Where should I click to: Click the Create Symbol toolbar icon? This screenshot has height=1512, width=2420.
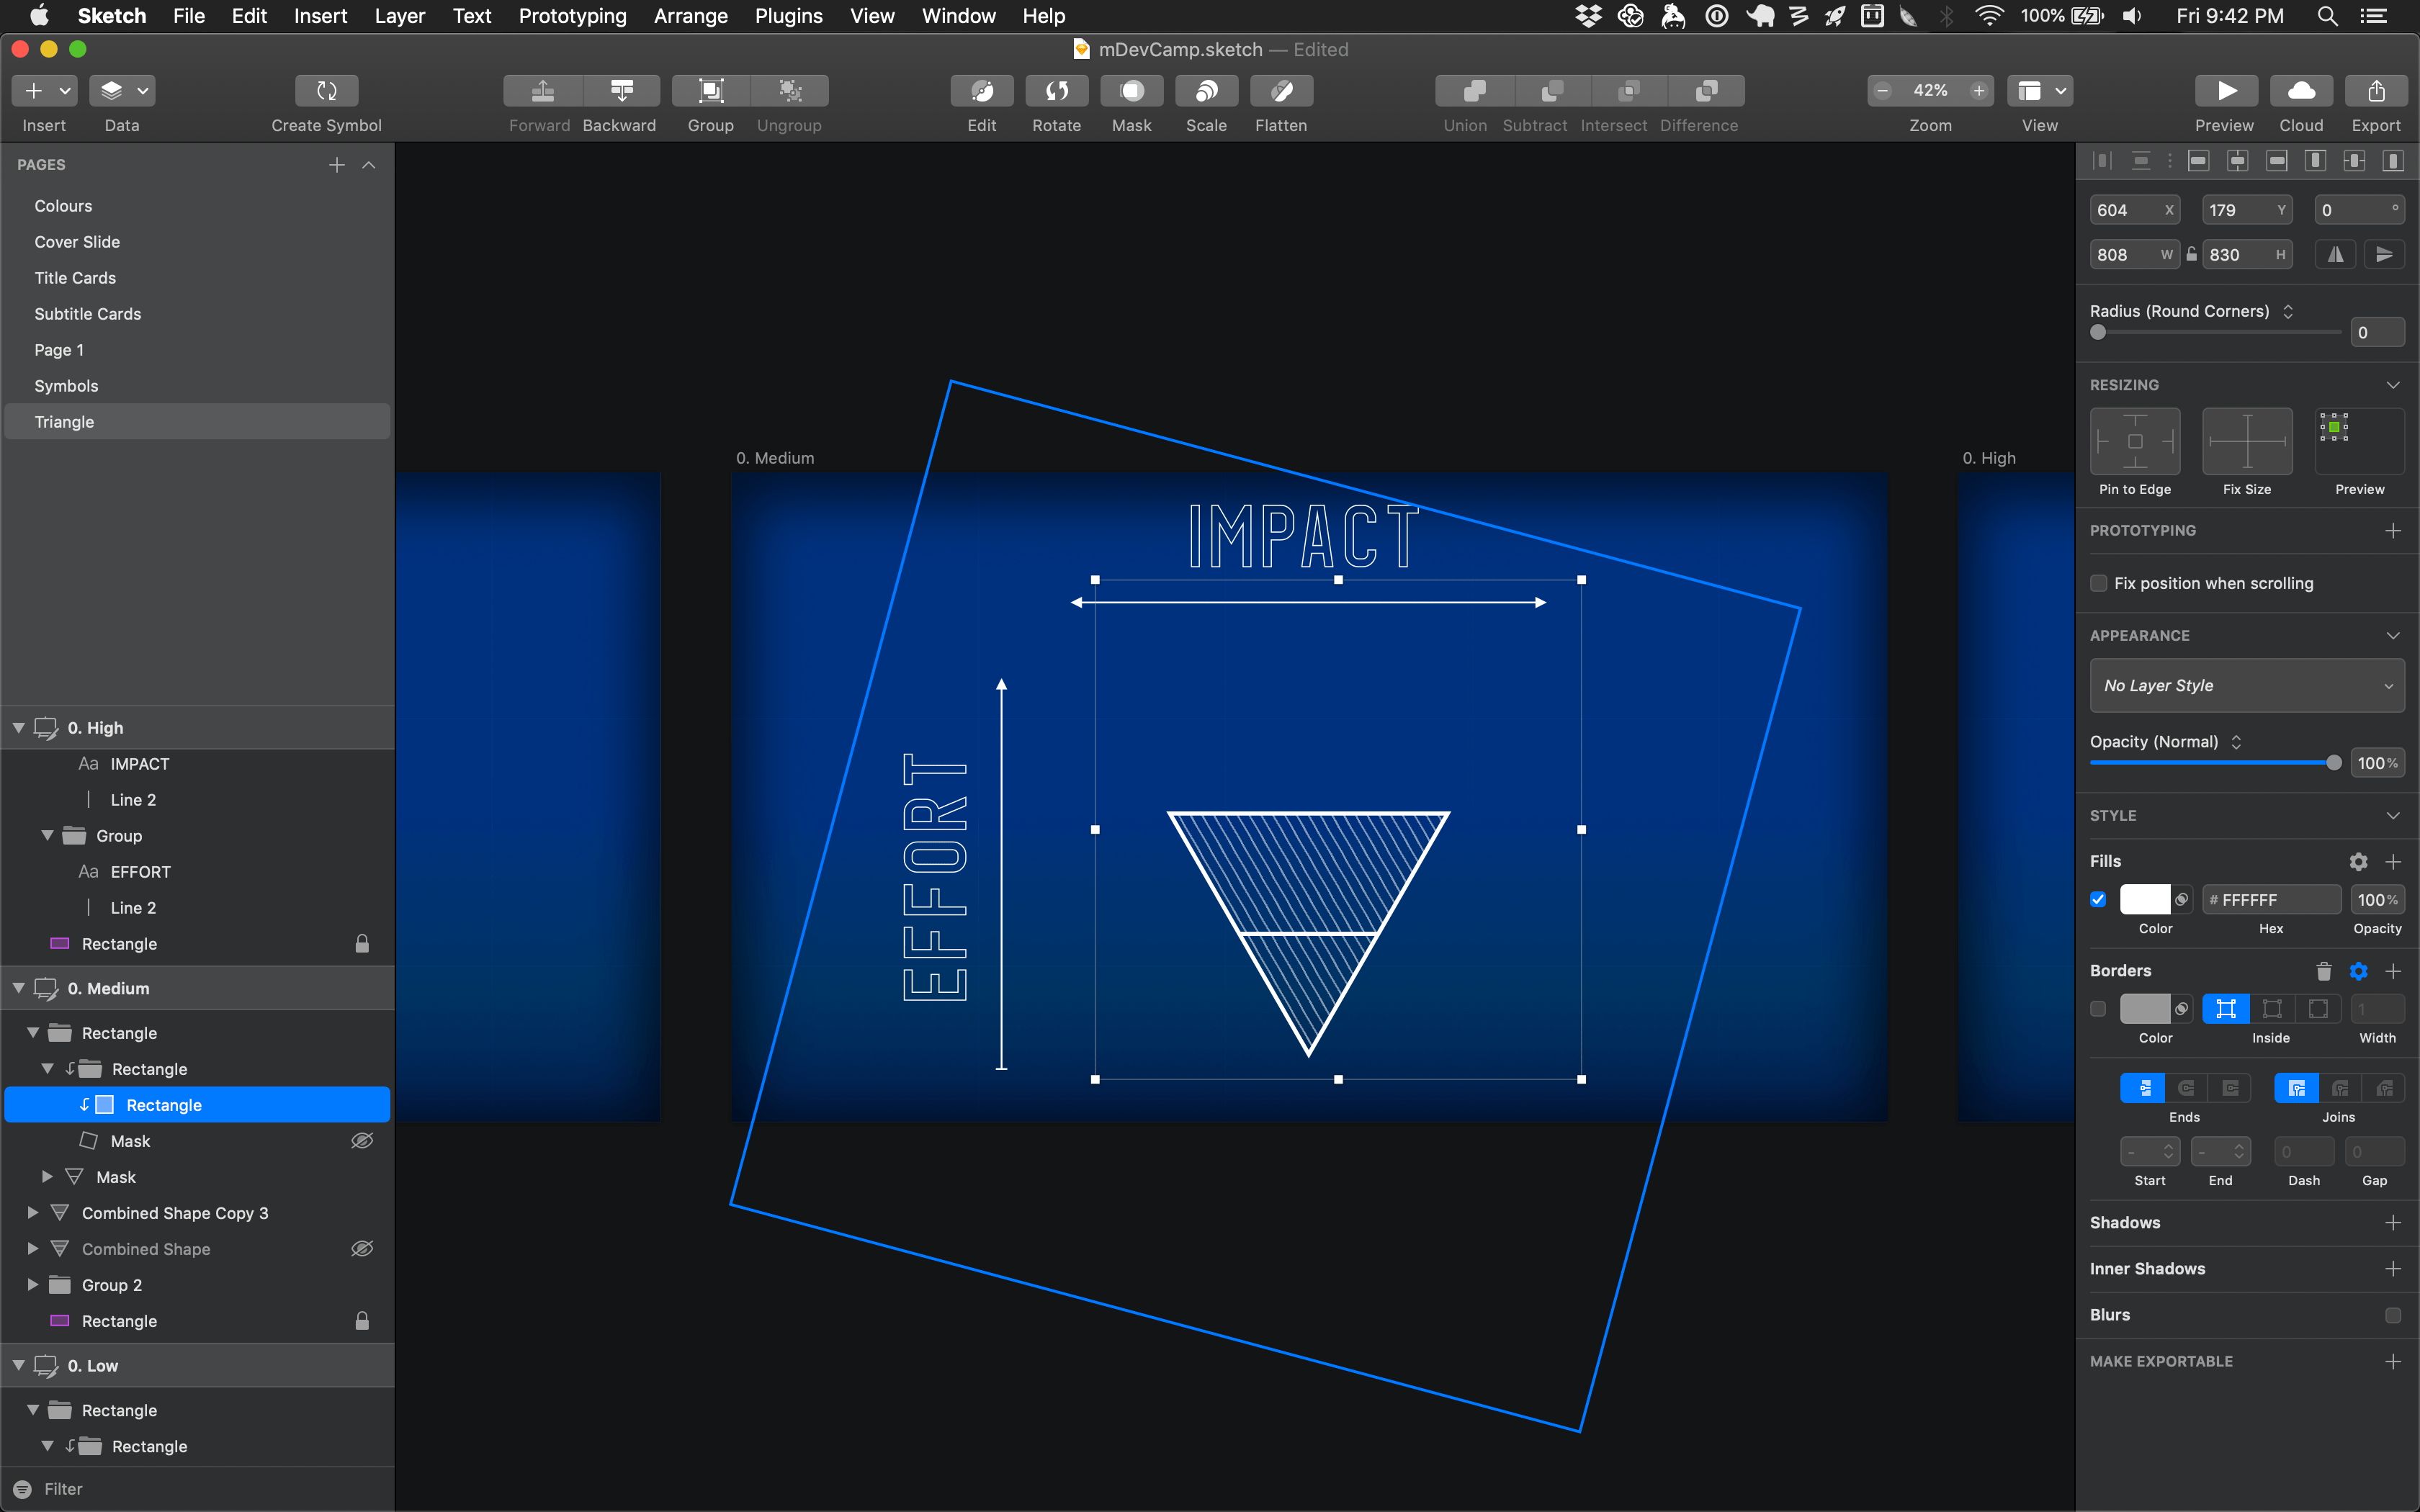(326, 91)
